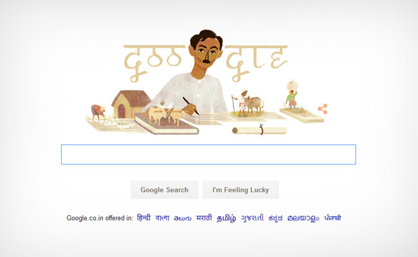The width and height of the screenshot is (418, 257).
Task: Click the person bending in the field
Action: 98,112
